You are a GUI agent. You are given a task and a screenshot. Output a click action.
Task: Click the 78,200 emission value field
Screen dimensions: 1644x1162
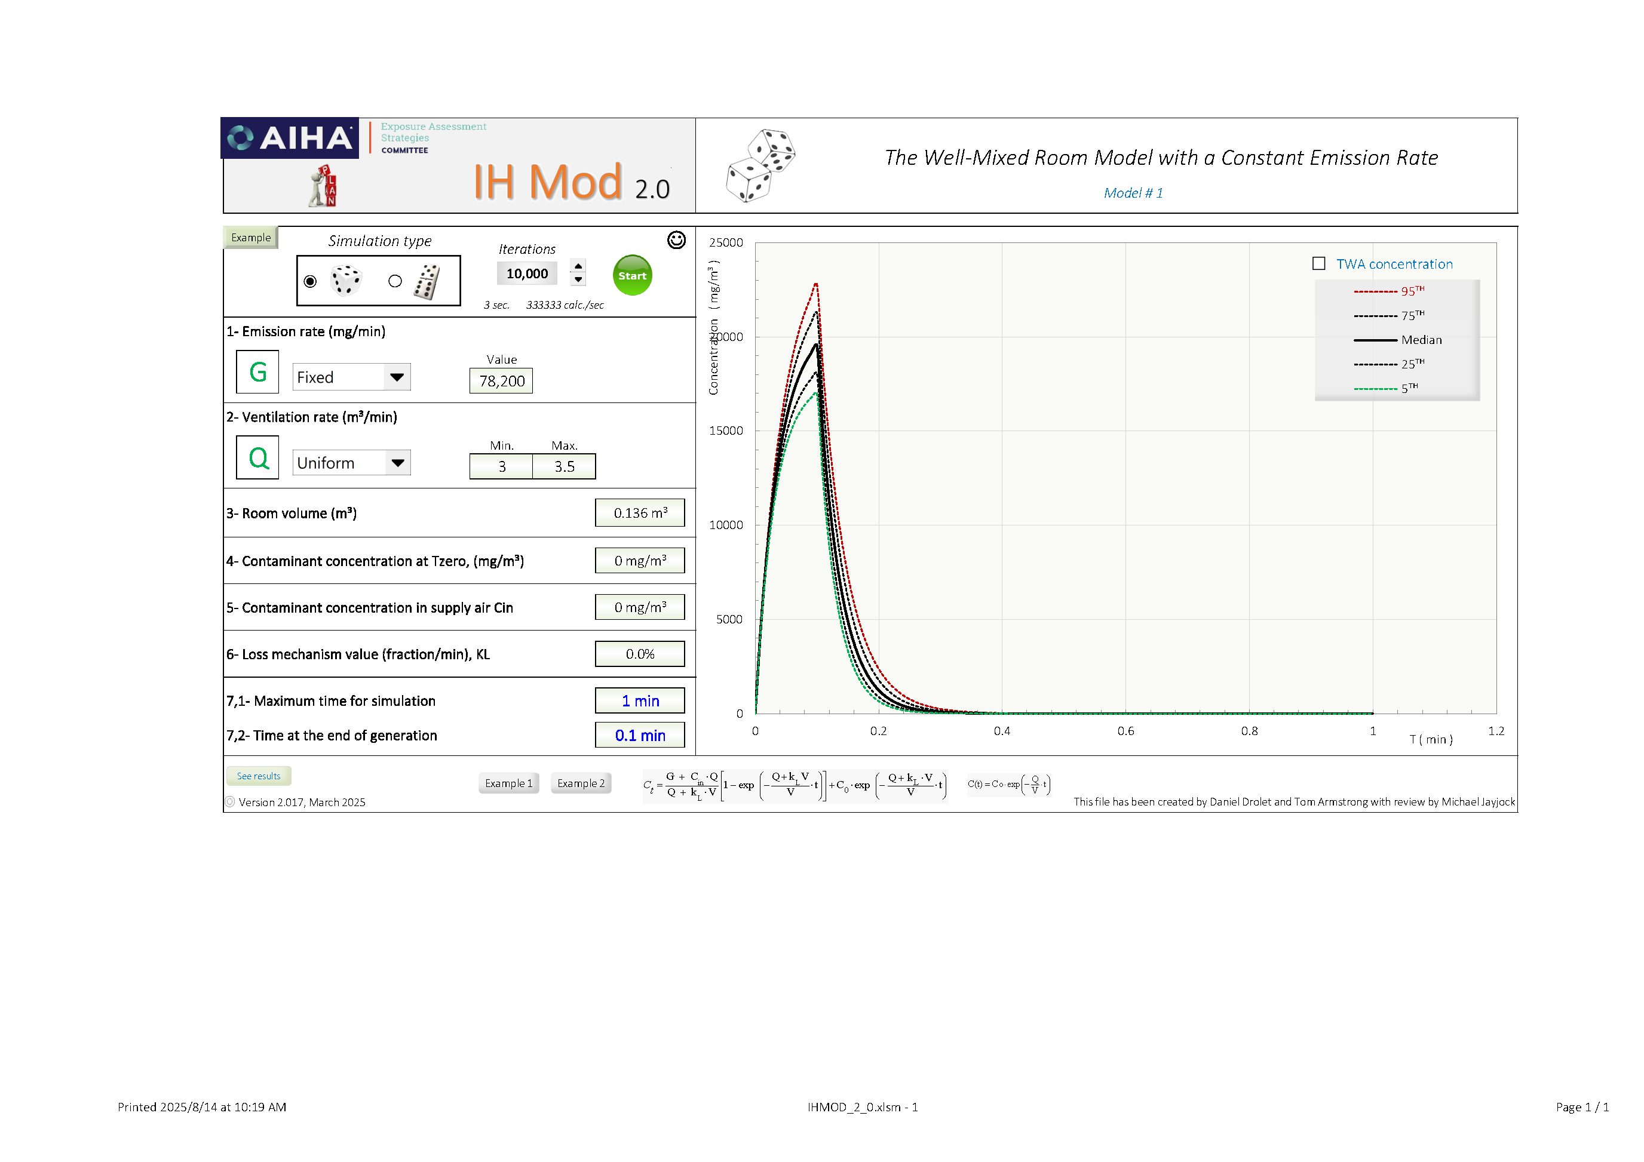tap(501, 380)
